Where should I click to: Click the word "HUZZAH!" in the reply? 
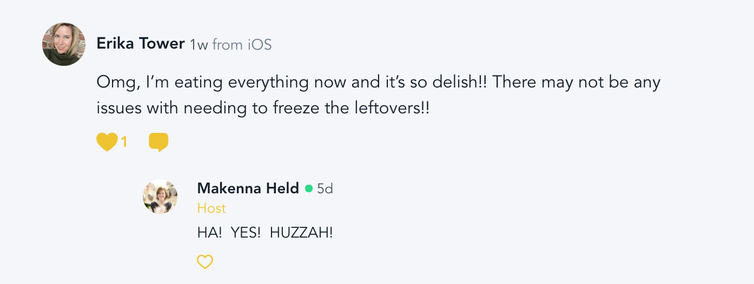[x=301, y=233]
